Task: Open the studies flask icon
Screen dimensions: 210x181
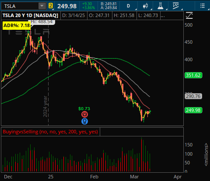Action: tap(161, 6)
